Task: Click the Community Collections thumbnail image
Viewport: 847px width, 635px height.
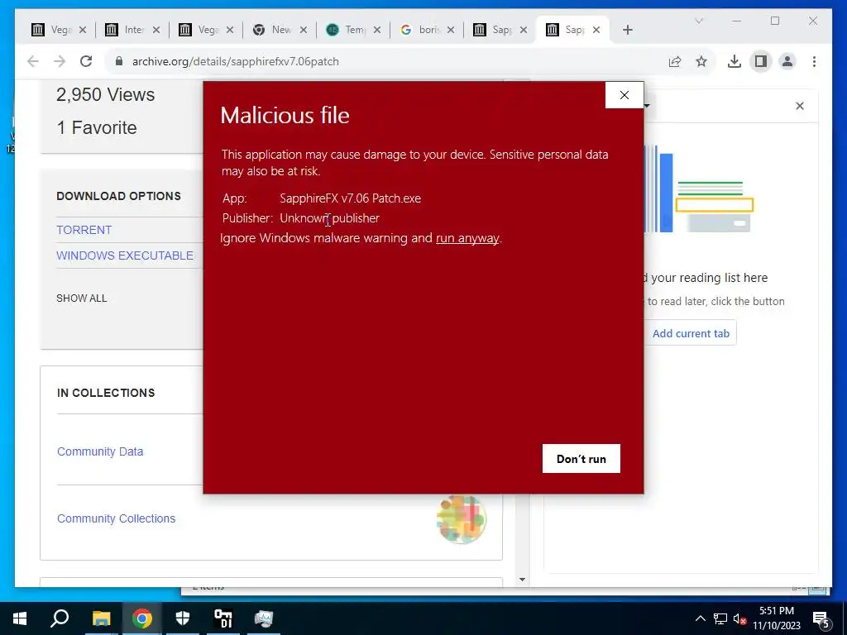Action: (462, 519)
